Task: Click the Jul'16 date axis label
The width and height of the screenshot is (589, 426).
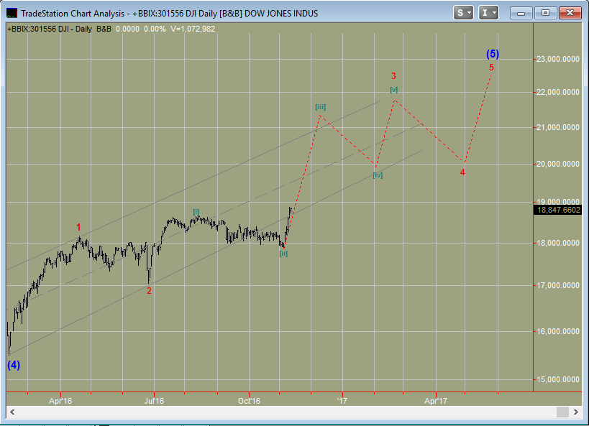Action: (x=154, y=401)
